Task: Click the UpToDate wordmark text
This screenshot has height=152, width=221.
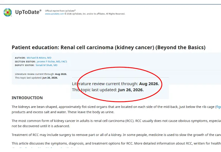Action: (x=28, y=12)
